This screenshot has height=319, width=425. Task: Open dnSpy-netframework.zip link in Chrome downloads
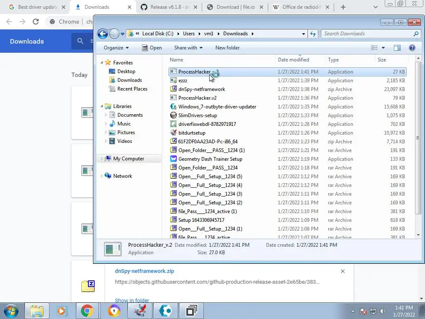click(144, 271)
